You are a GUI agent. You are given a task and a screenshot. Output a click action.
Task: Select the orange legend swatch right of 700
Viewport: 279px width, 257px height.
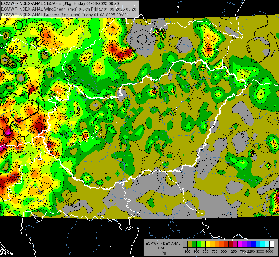217,244
